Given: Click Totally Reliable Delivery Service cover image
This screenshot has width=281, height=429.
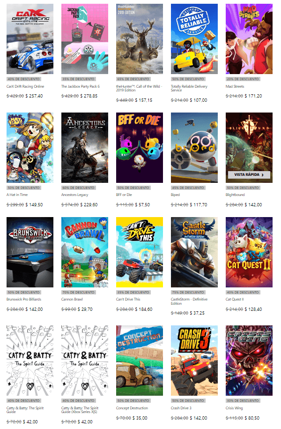Looking at the screenshot, I should [194, 39].
